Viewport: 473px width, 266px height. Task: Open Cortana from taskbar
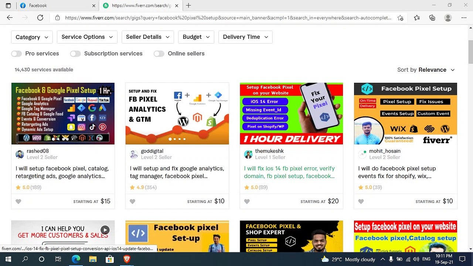point(41,259)
